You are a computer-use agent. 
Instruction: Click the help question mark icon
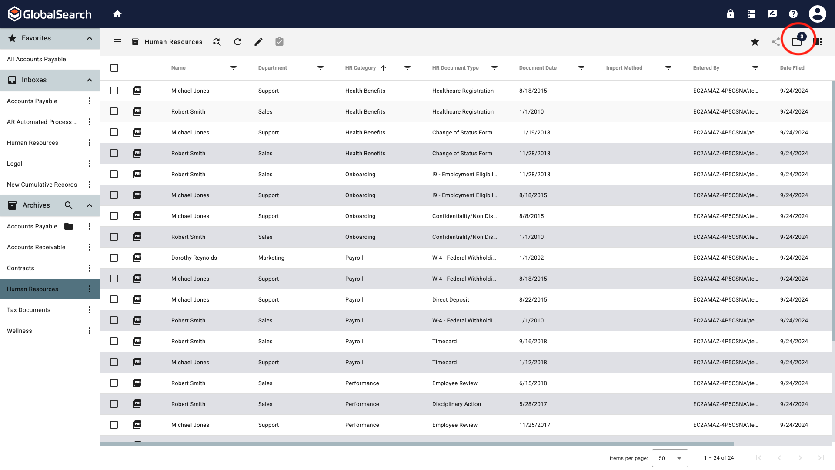[793, 13]
